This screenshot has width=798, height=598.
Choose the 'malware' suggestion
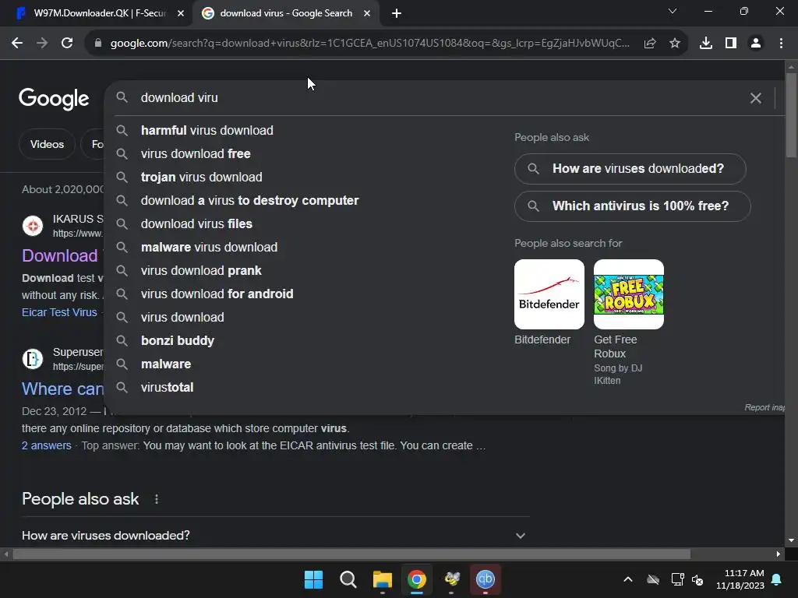166,364
